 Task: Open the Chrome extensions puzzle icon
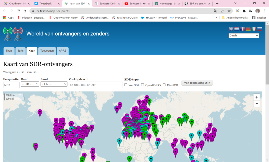click(x=244, y=11)
